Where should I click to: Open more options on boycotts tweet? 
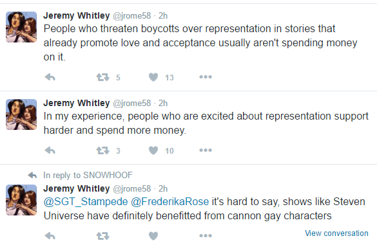click(206, 77)
